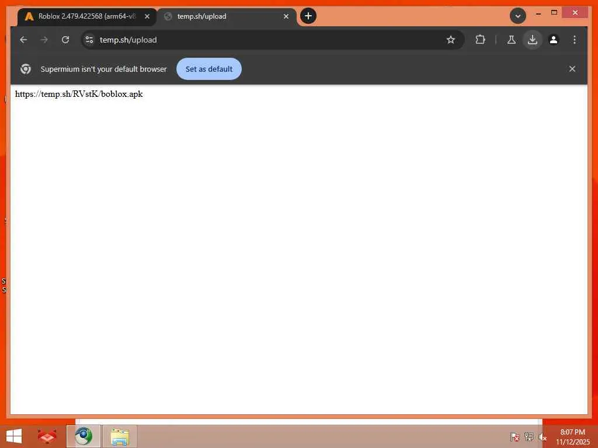598x448 pixels.
Task: Open the Action Center flag tray icon
Action: click(x=514, y=437)
